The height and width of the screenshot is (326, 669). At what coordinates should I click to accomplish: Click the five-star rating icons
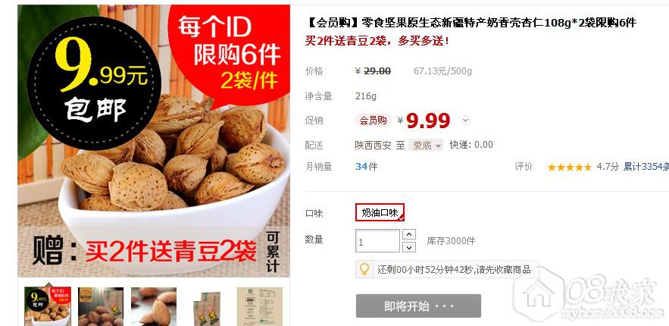coord(569,168)
